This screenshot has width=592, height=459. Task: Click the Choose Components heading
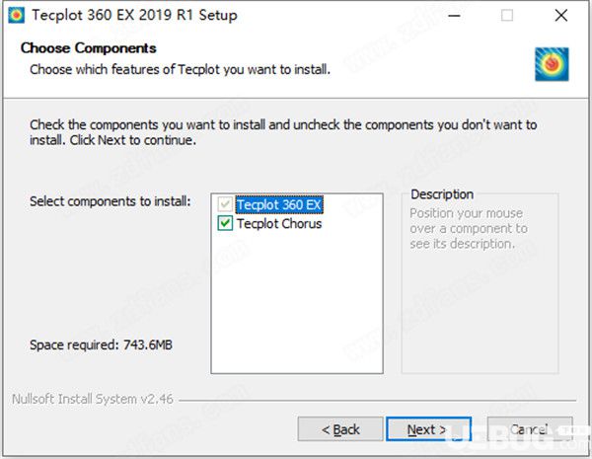tap(89, 48)
